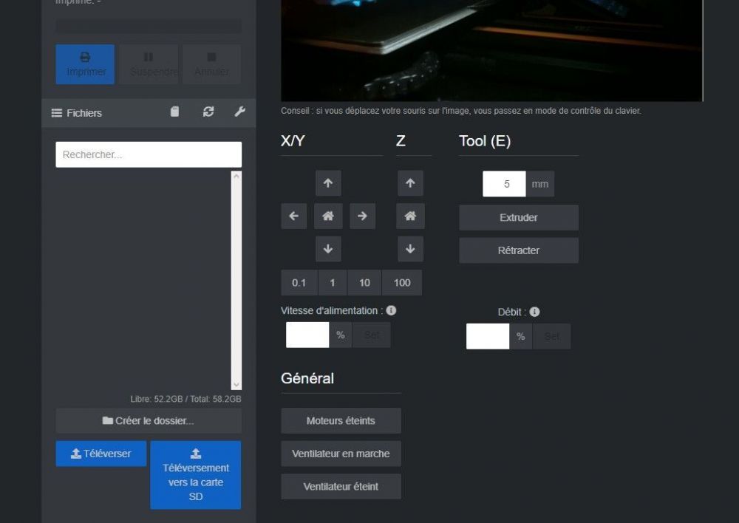The width and height of the screenshot is (739, 523).
Task: Move X/Y left with the arrow
Action: click(293, 216)
